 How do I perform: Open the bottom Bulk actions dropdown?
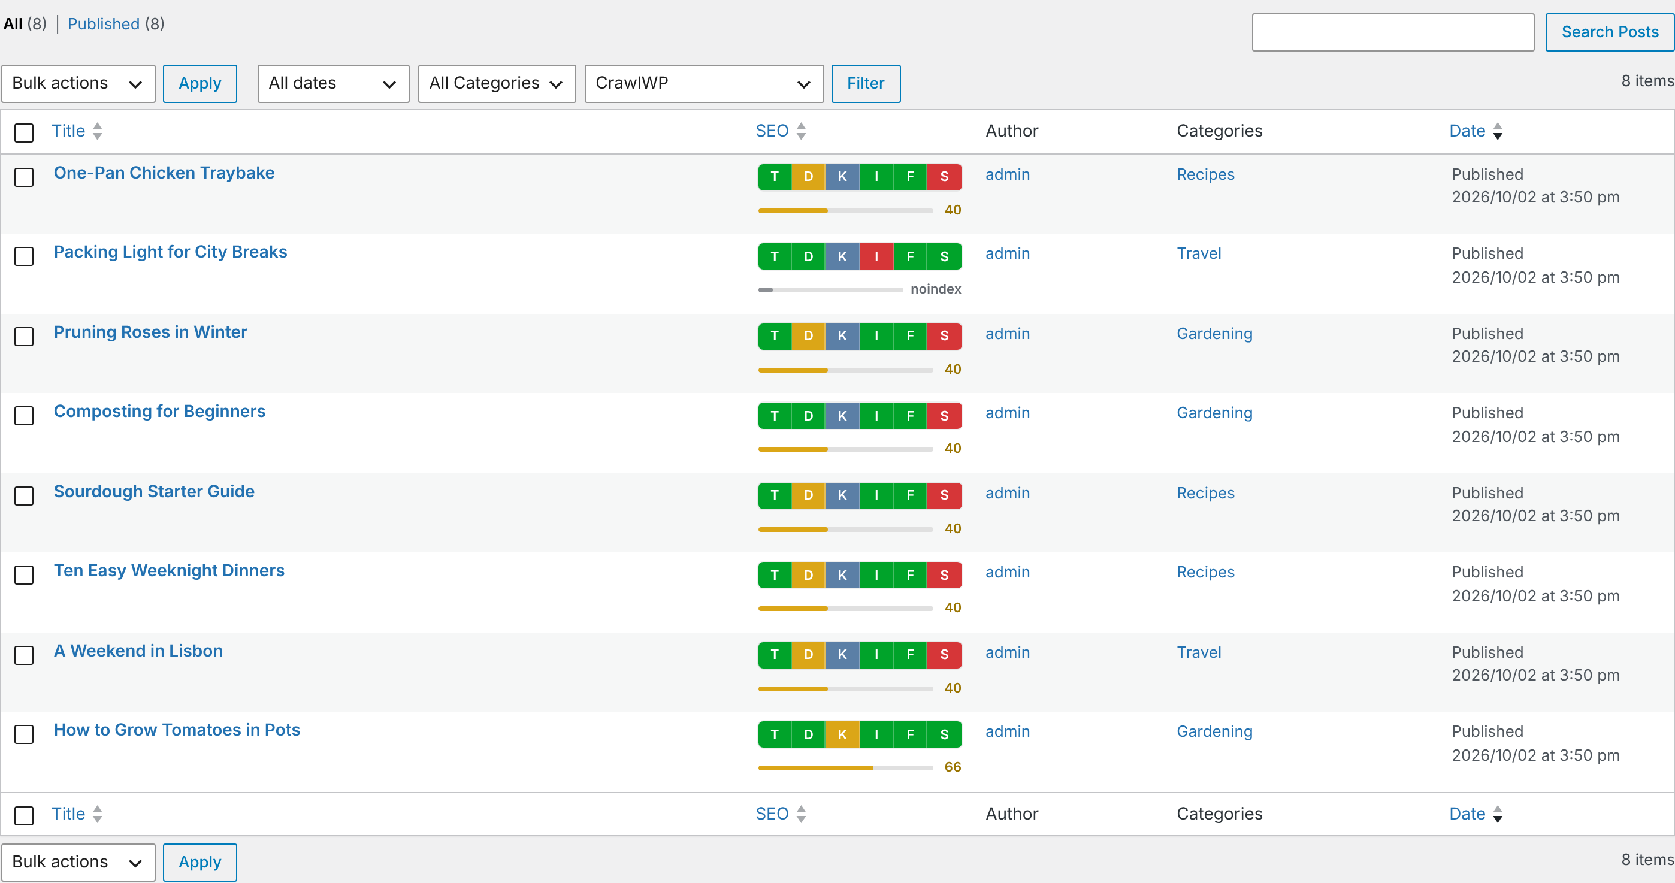coord(78,862)
